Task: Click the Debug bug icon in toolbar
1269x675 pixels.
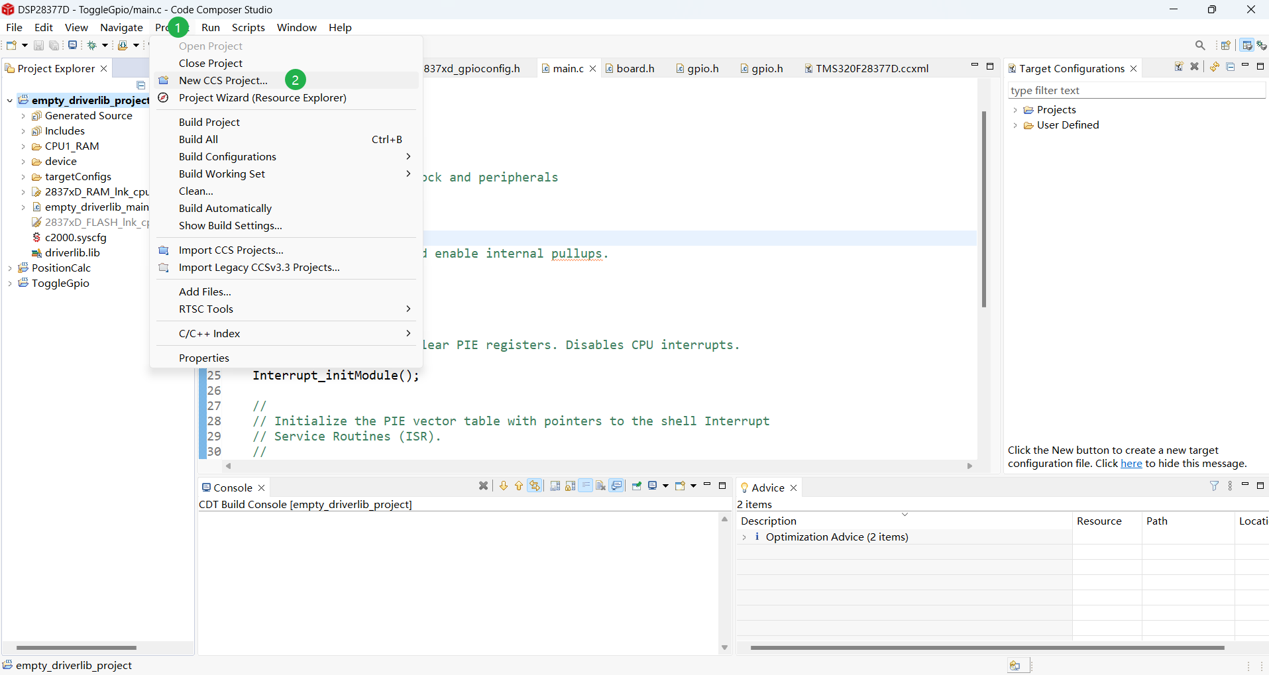Action: click(92, 45)
